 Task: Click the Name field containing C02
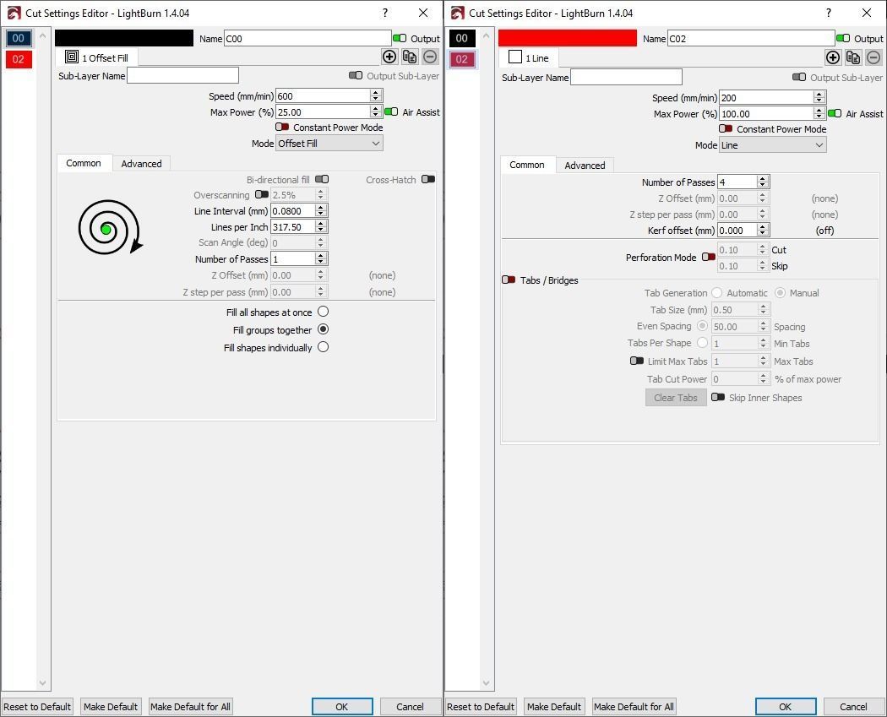pos(751,39)
